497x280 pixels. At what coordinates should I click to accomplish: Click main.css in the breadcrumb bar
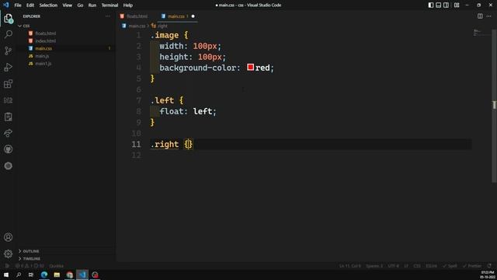tap(137, 26)
